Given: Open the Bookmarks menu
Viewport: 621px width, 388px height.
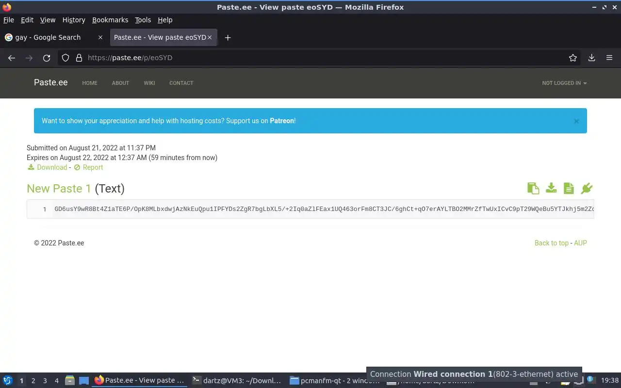Looking at the screenshot, I should tap(110, 20).
